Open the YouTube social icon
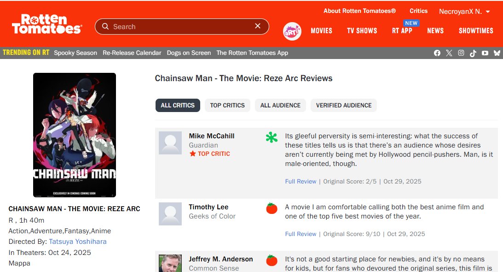 [x=485, y=53]
